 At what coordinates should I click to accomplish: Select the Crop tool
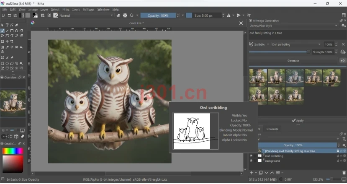point(12,41)
